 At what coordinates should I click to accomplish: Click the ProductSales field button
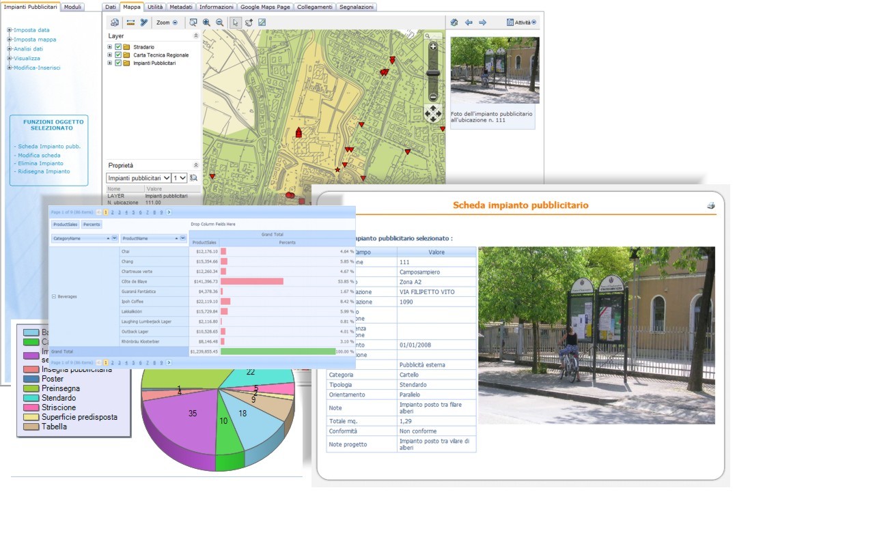tap(65, 224)
